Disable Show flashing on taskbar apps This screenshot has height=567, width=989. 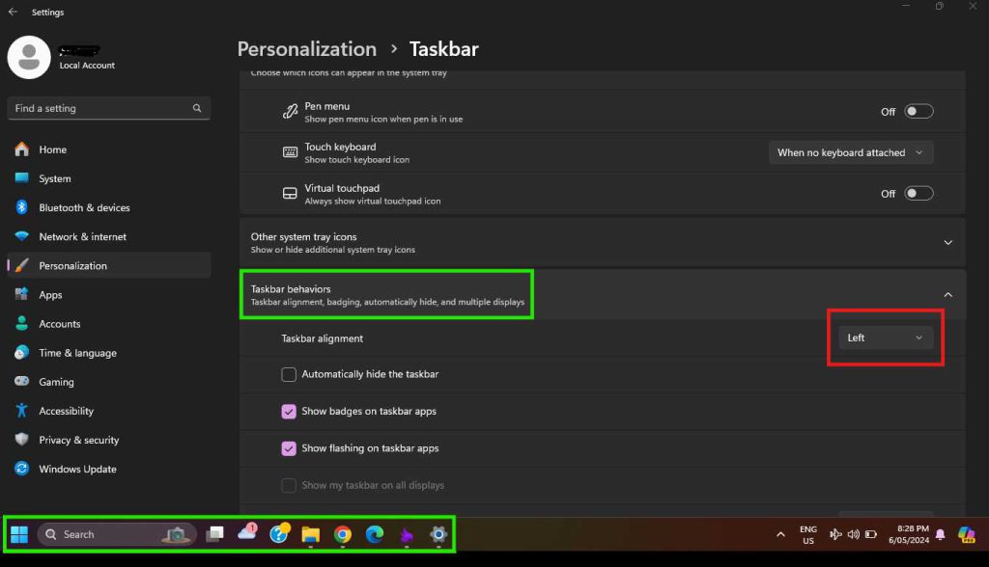289,447
